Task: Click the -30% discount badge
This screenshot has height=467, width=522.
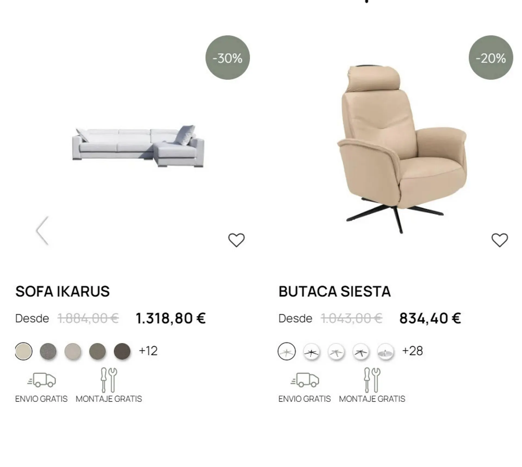Action: tap(228, 58)
